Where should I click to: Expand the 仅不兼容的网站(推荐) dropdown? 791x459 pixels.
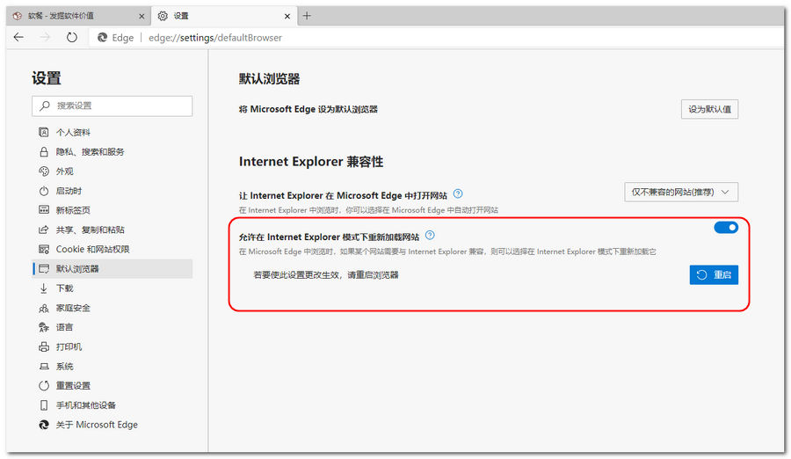[679, 192]
